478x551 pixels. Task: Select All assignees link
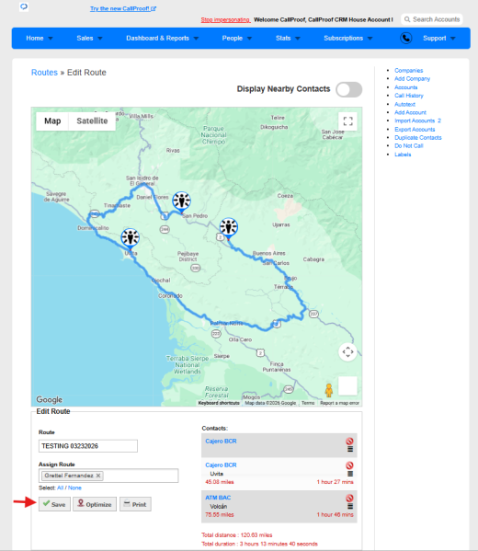coord(60,488)
